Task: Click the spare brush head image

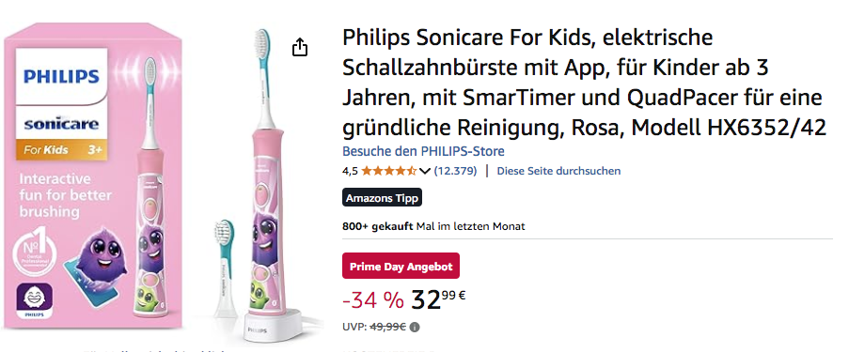Action: (224, 268)
